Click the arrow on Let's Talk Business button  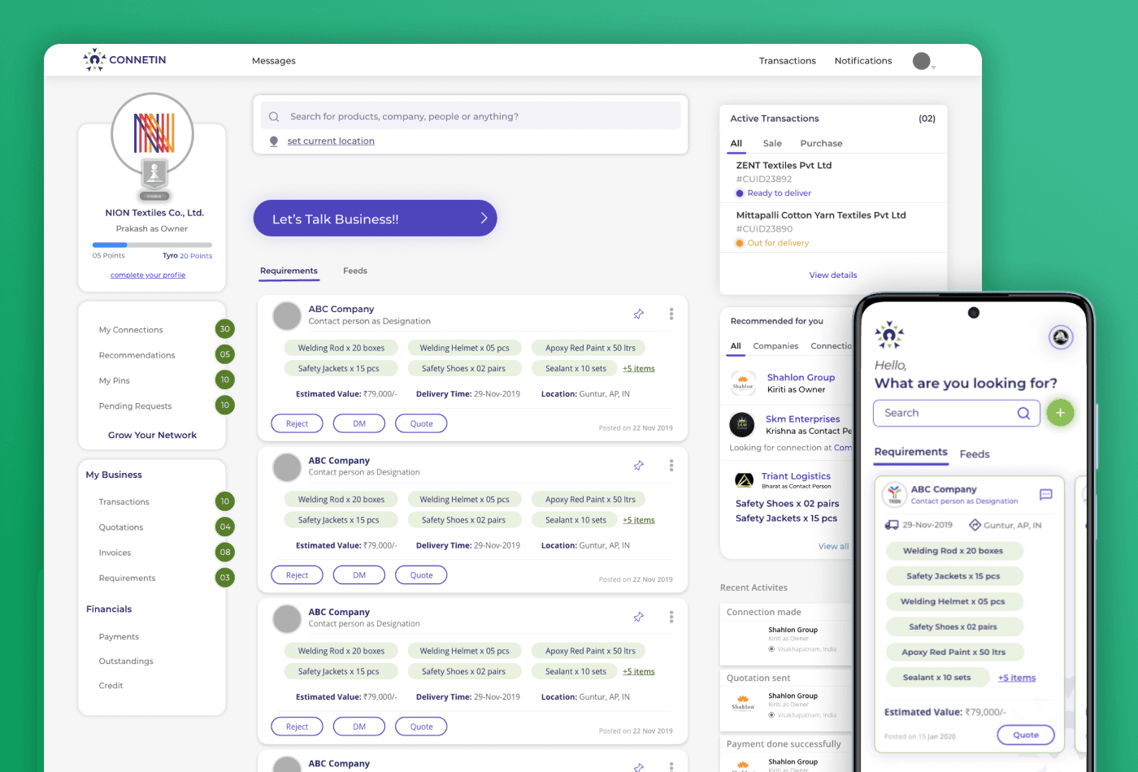click(484, 218)
